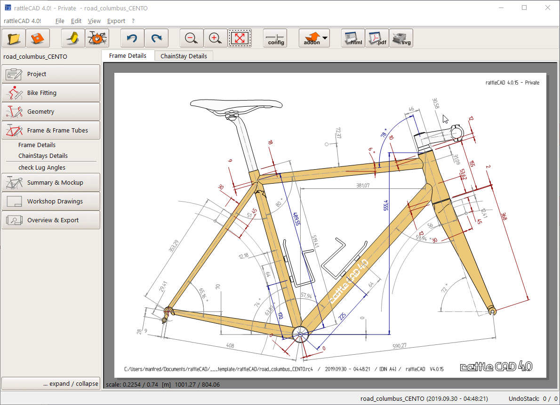Click the 353,29 seat stay dimension
Image resolution: width=560 pixels, height=405 pixels.
pos(174,246)
